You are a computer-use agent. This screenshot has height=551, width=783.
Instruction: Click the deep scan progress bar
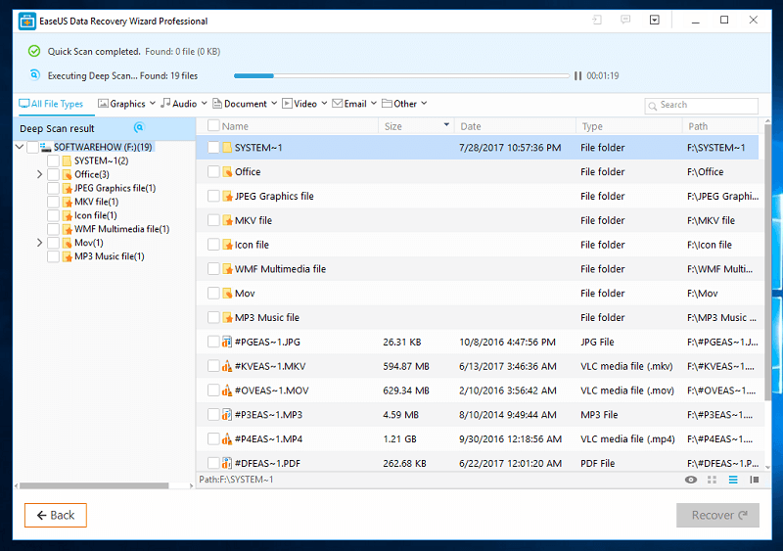pos(401,76)
